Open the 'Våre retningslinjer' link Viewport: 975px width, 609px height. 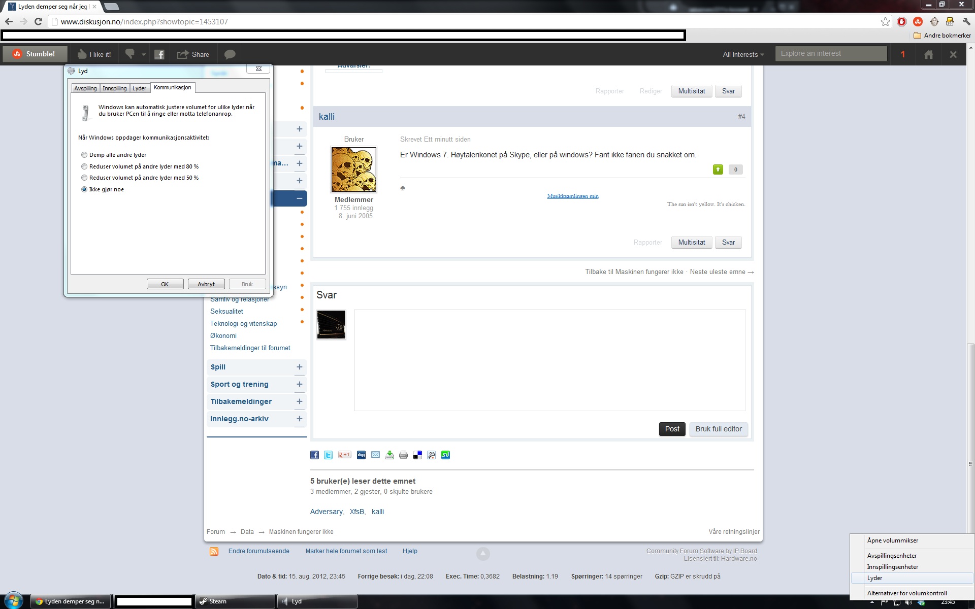pos(734,532)
